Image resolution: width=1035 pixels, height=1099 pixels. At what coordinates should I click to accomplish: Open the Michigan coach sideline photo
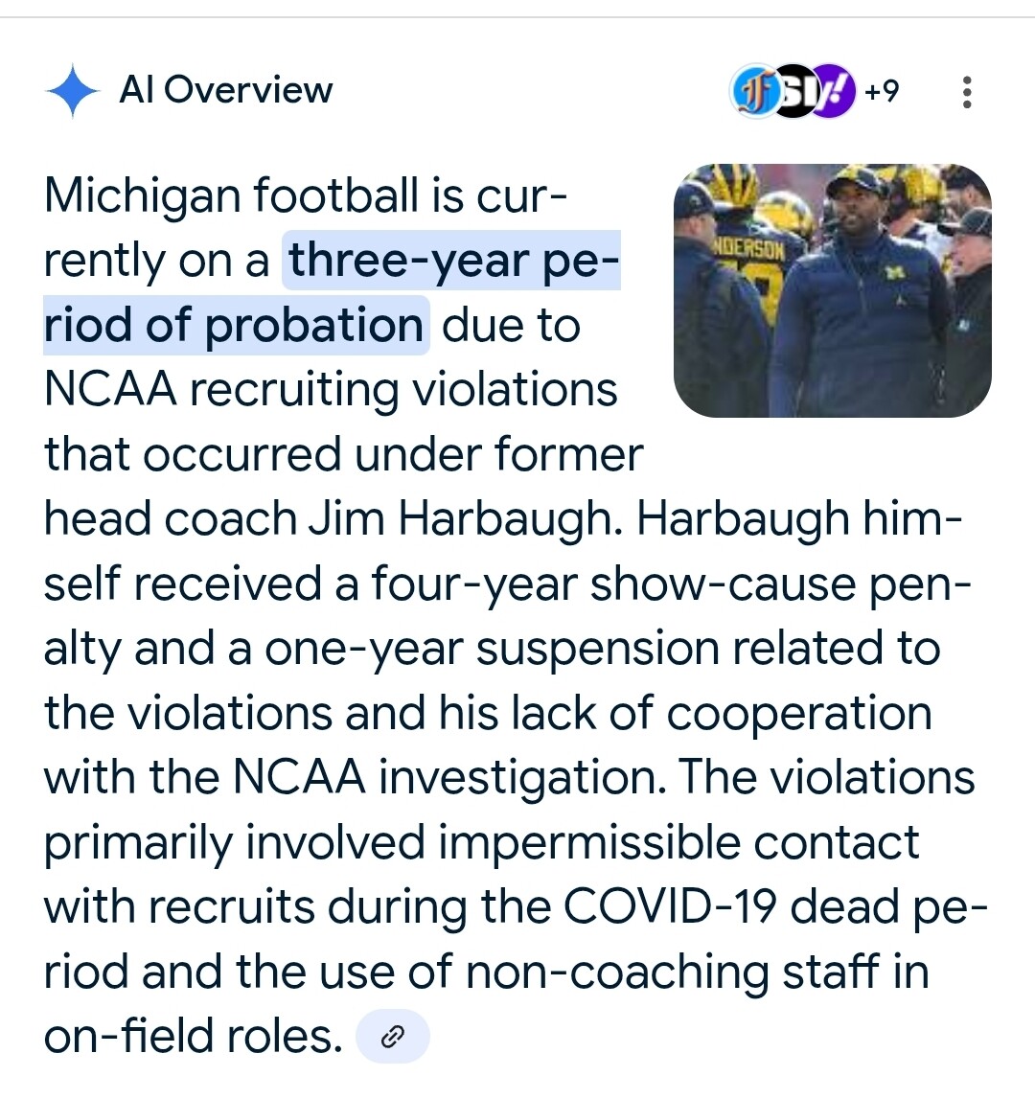(x=832, y=290)
